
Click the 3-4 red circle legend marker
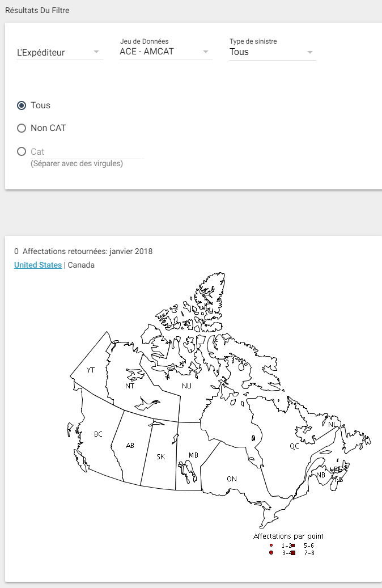pos(271,553)
